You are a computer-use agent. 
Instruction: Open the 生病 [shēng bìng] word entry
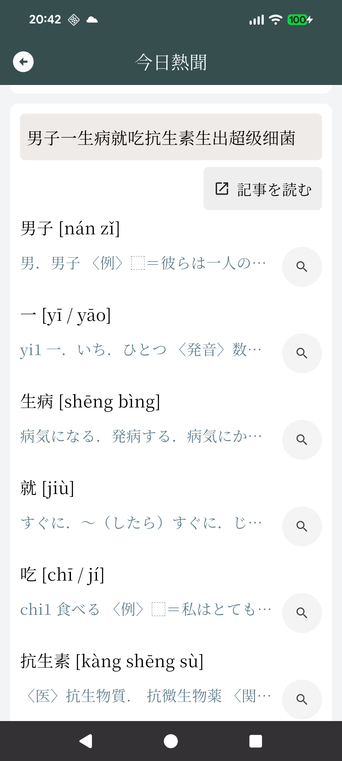coord(90,401)
